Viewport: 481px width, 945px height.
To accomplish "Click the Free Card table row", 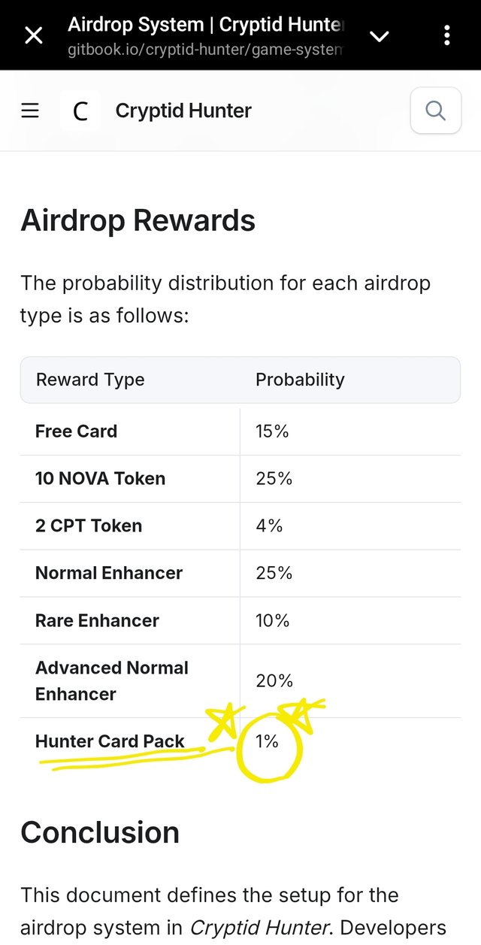I will [240, 432].
